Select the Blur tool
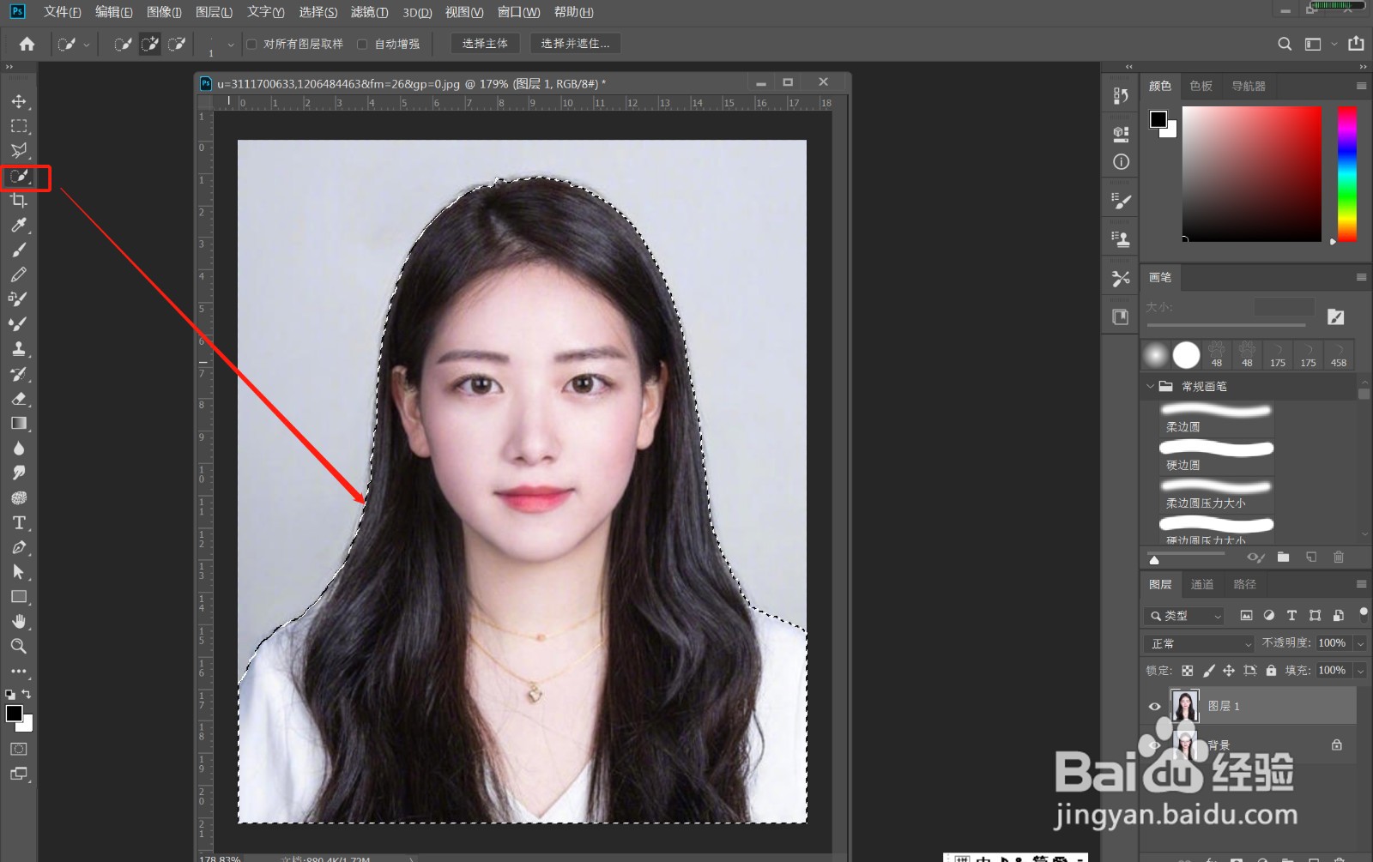 19,449
